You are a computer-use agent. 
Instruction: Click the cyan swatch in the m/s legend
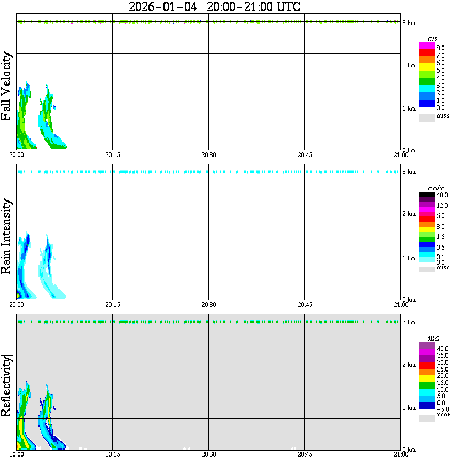427,89
